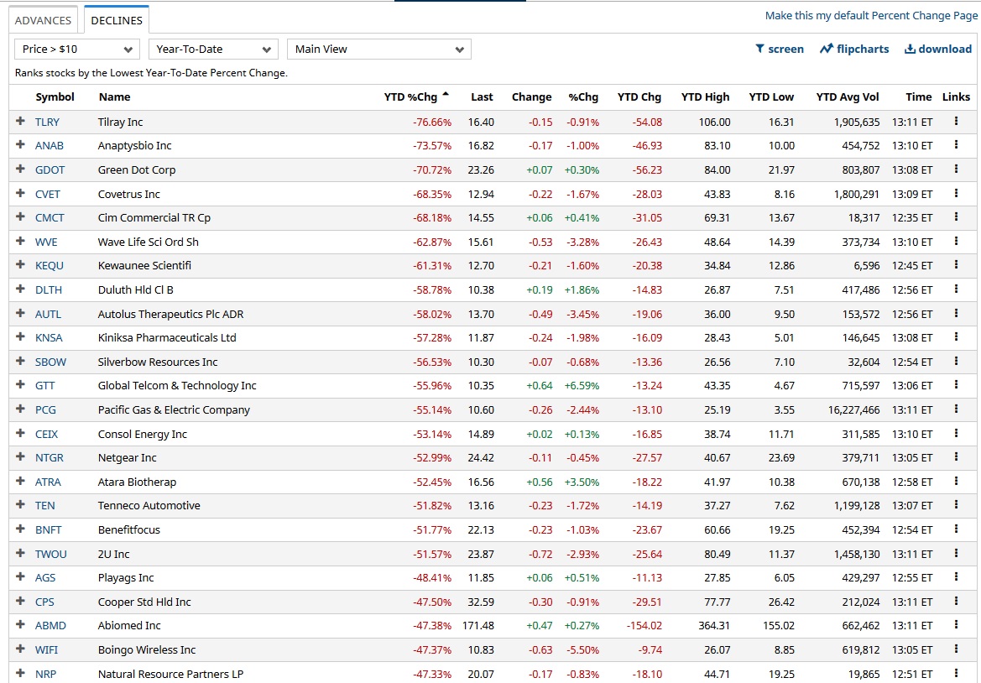Image resolution: width=981 pixels, height=683 pixels.
Task: Expand the TLRY row with plus icon
Action: point(20,121)
